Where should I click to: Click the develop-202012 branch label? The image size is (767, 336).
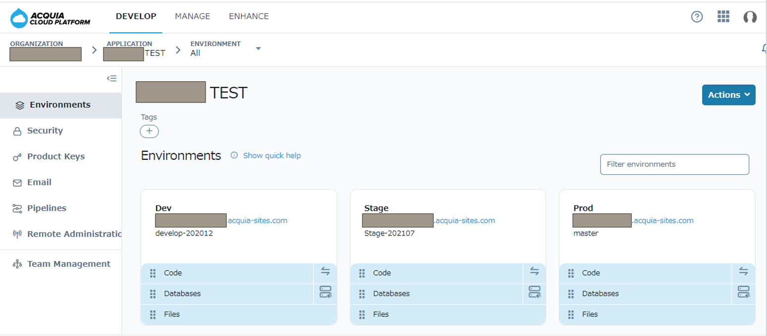click(x=184, y=233)
